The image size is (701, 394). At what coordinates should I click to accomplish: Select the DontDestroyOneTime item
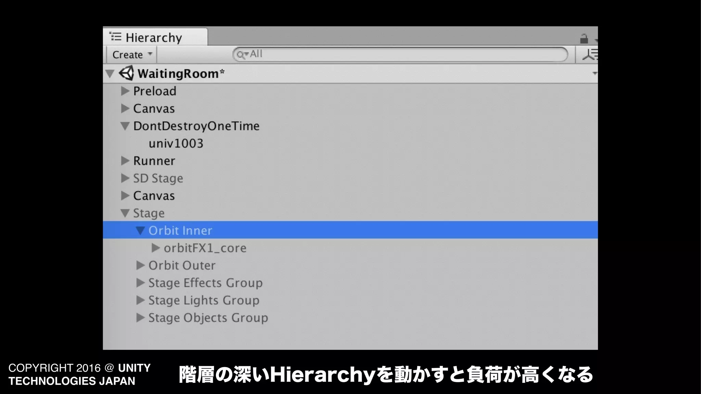pos(196,126)
